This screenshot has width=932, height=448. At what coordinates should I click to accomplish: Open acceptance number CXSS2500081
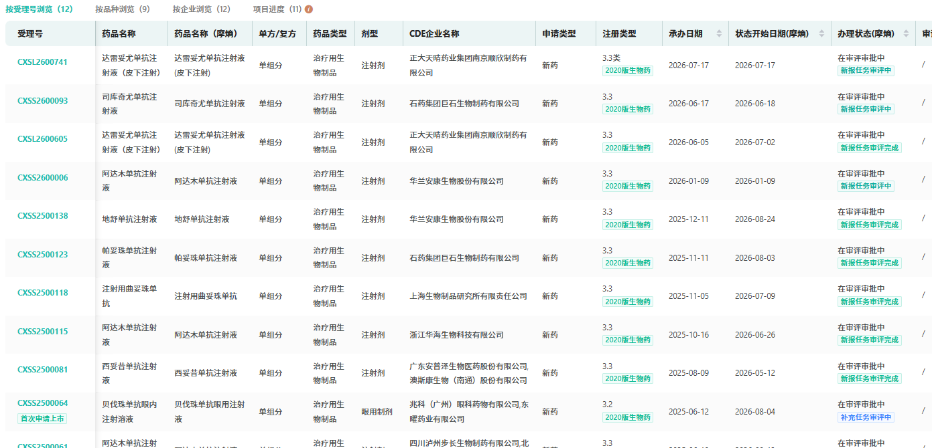(43, 370)
